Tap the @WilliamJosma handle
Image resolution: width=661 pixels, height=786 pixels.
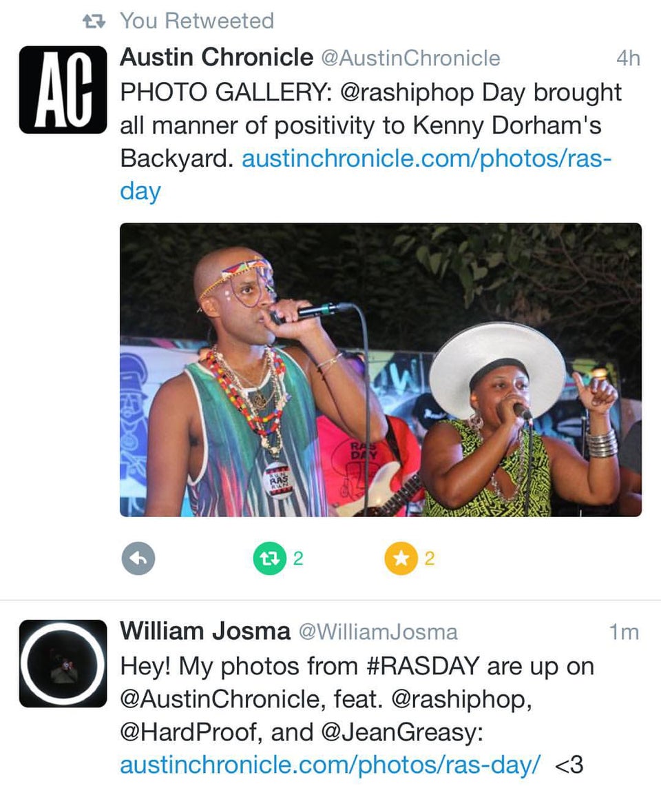click(377, 632)
